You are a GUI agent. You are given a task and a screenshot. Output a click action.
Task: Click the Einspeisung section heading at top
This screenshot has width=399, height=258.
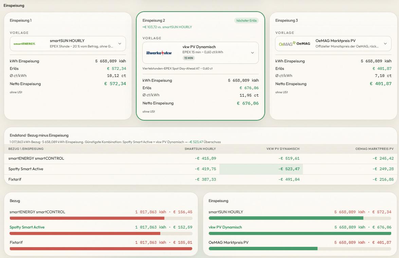tap(14, 5)
